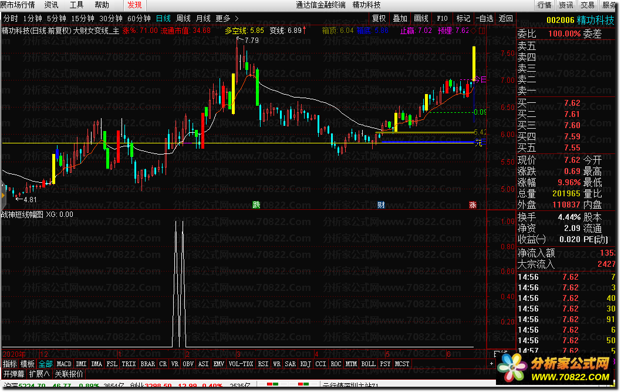Apply the DMA indicator
This screenshot has width=621, height=392.
coord(97,364)
